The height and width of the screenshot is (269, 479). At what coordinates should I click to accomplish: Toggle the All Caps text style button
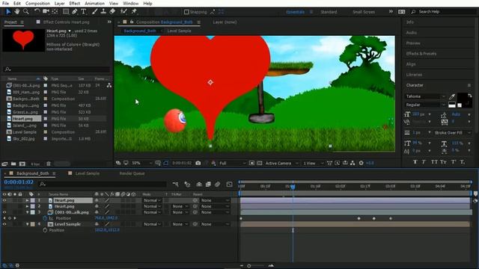coord(434,162)
